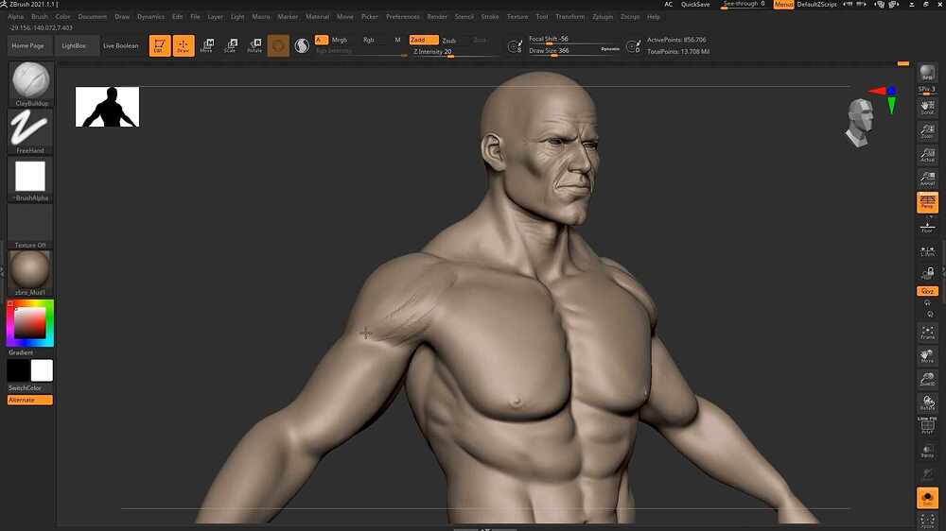Adjust the Z Intensity slider

[456, 52]
